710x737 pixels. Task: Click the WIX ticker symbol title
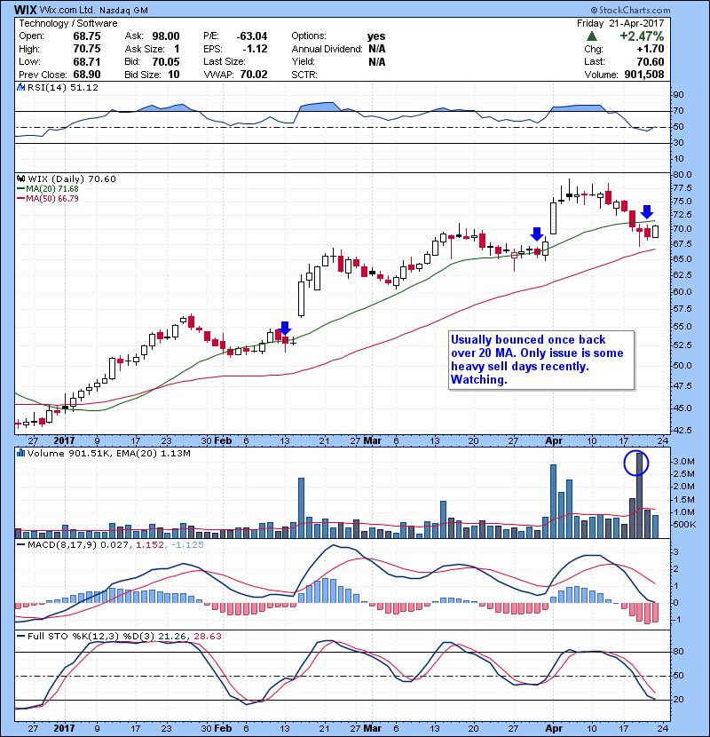(x=25, y=10)
